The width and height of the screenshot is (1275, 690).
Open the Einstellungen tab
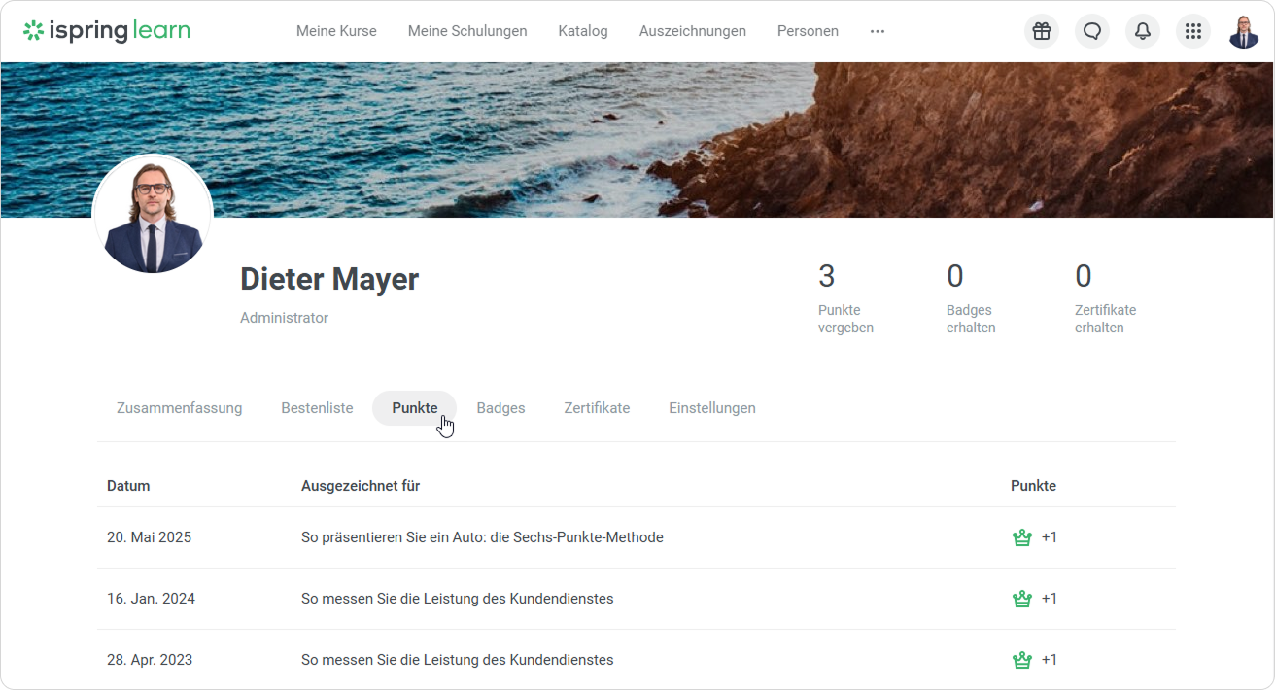[712, 408]
